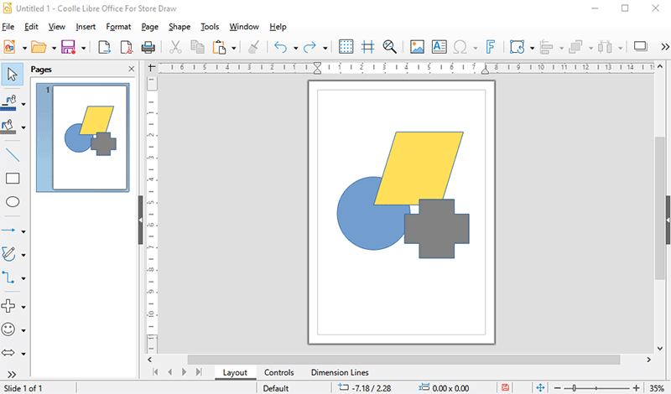Click the Zoom & Pan magnifier icon
This screenshot has height=394, width=671.
click(389, 47)
